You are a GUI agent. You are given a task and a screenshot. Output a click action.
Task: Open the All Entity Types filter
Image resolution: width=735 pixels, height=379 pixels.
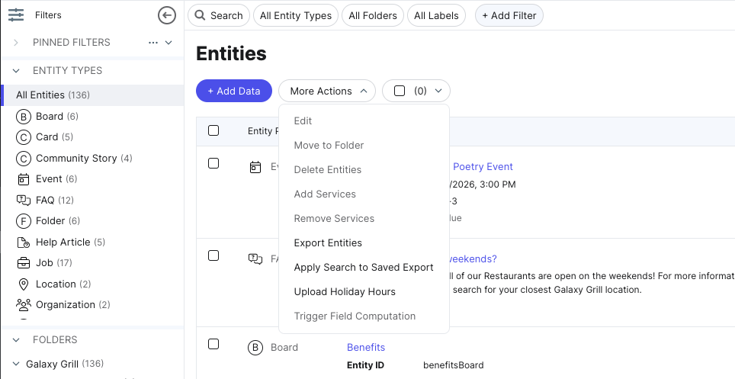coord(296,15)
